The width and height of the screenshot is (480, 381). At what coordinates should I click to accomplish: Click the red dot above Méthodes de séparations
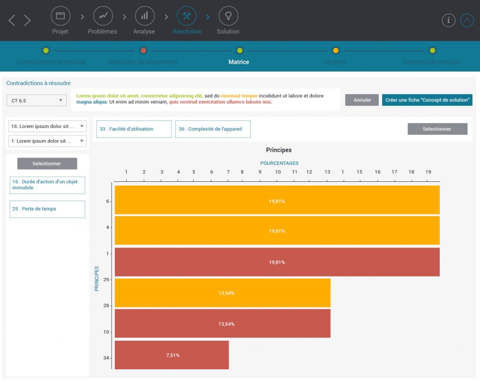(x=143, y=51)
